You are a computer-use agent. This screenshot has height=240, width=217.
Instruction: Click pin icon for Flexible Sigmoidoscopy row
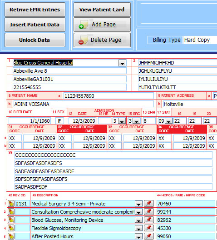coord(148,228)
